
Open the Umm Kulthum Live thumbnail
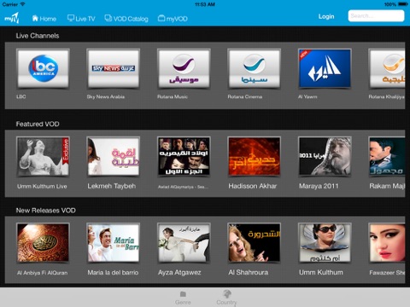(x=43, y=156)
